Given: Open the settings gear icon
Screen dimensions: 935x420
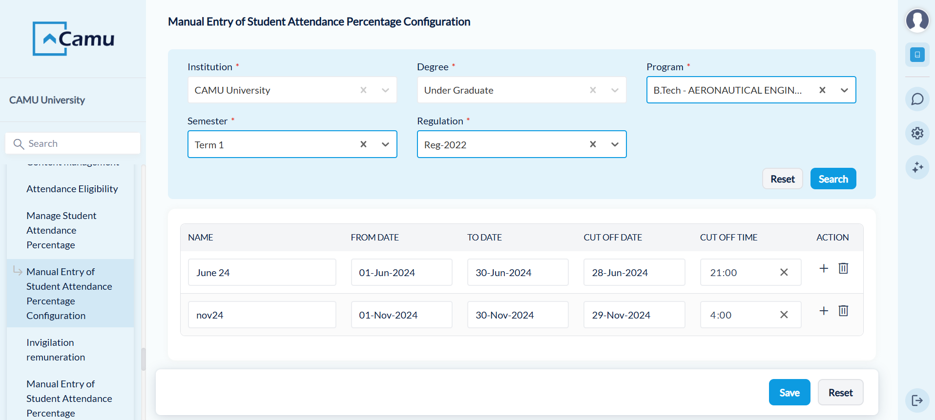Looking at the screenshot, I should [x=917, y=133].
